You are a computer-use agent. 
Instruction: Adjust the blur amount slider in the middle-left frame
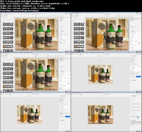click(x=60, y=89)
